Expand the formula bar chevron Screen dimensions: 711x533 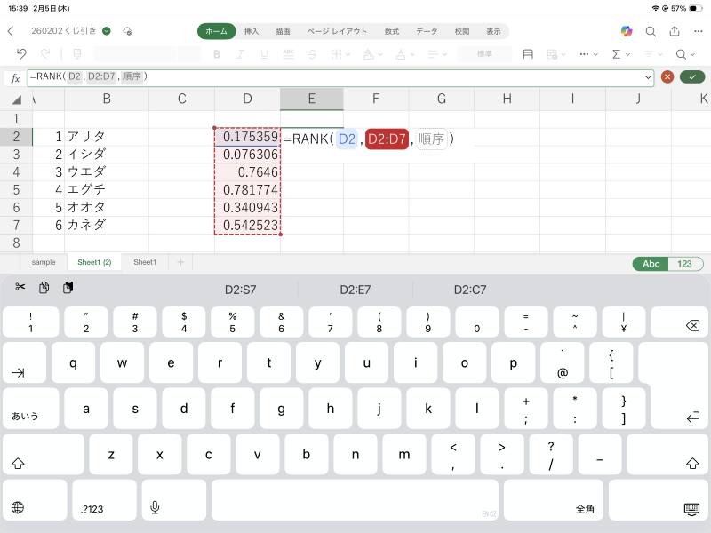click(x=648, y=77)
